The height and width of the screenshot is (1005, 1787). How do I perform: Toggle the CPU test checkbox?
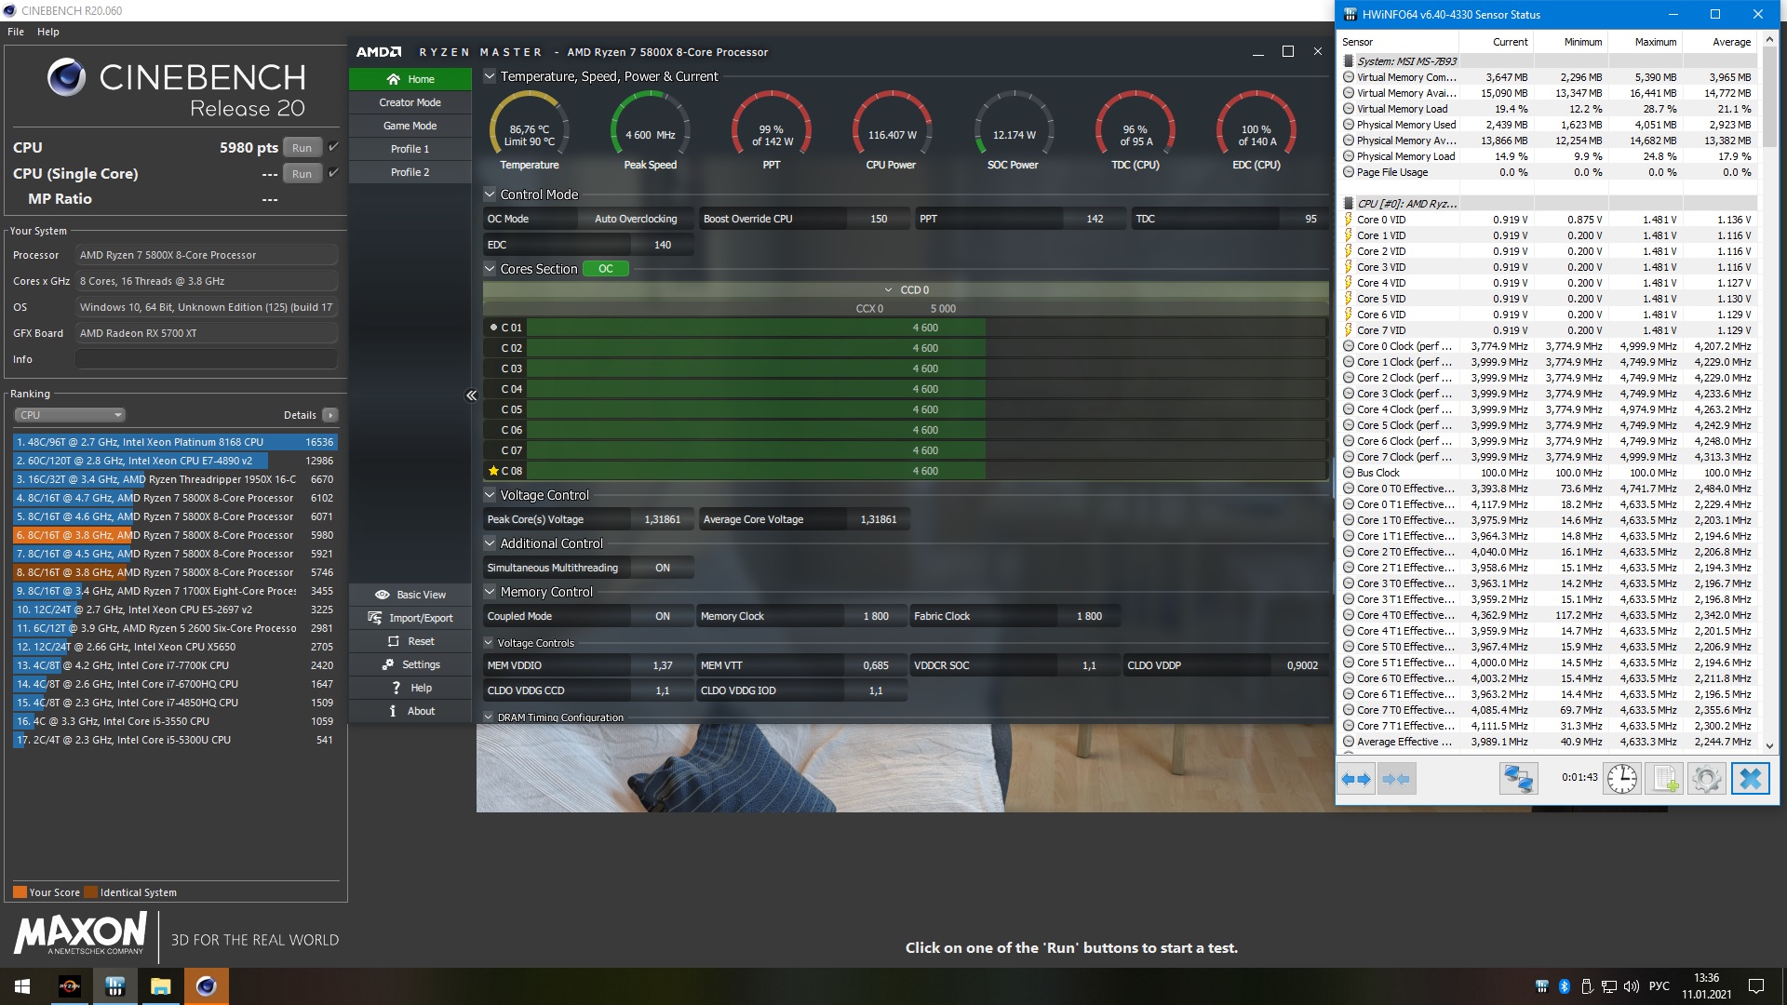pyautogui.click(x=334, y=147)
